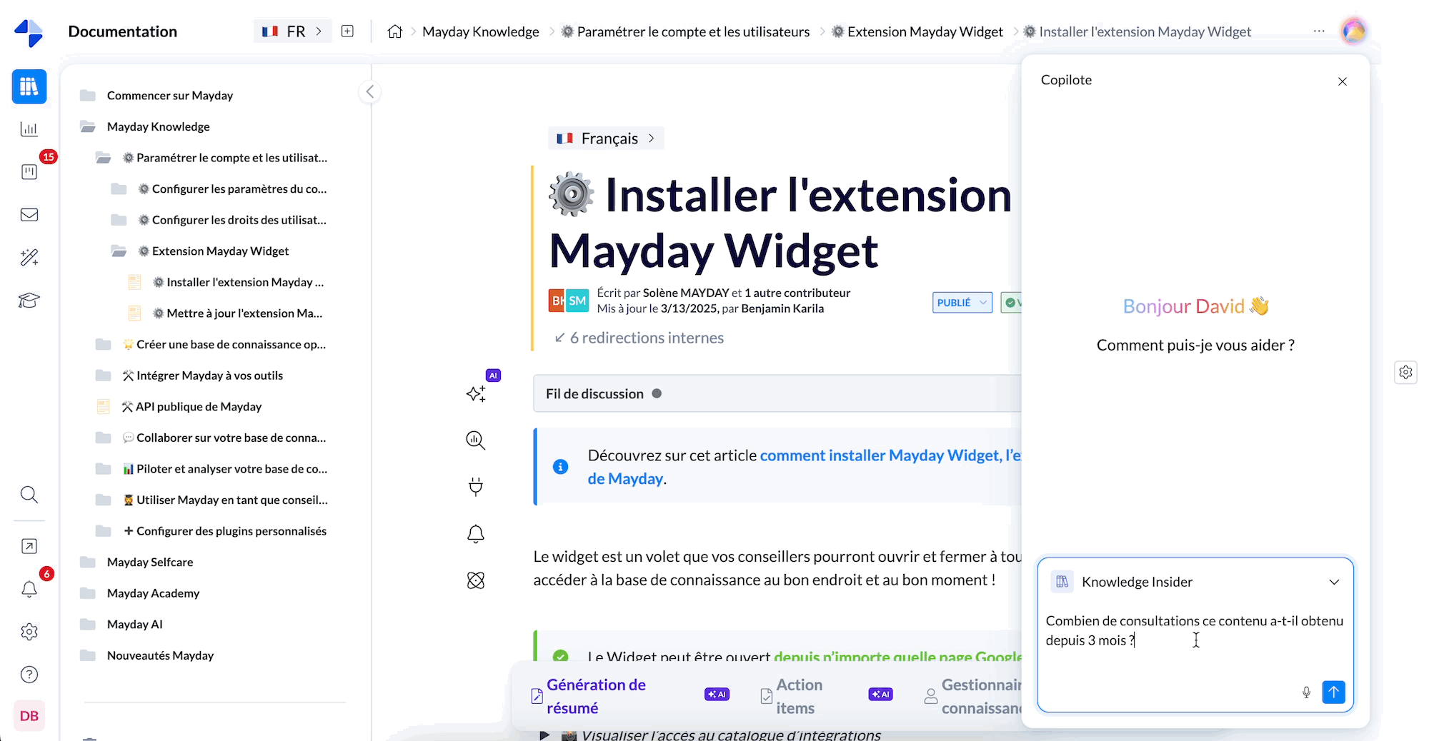1429x741 pixels.
Task: Click the AI sparkle icon beside article
Action: point(476,393)
